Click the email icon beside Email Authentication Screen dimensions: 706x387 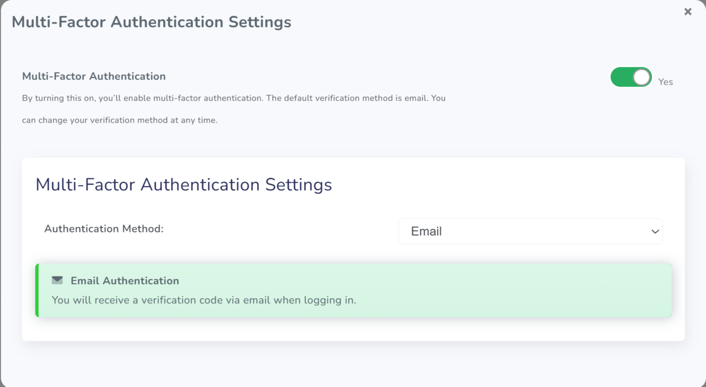point(56,280)
